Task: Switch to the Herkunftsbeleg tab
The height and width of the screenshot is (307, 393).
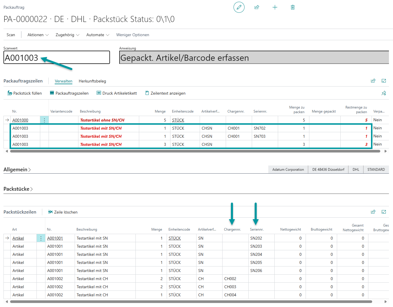Action: pyautogui.click(x=92, y=81)
